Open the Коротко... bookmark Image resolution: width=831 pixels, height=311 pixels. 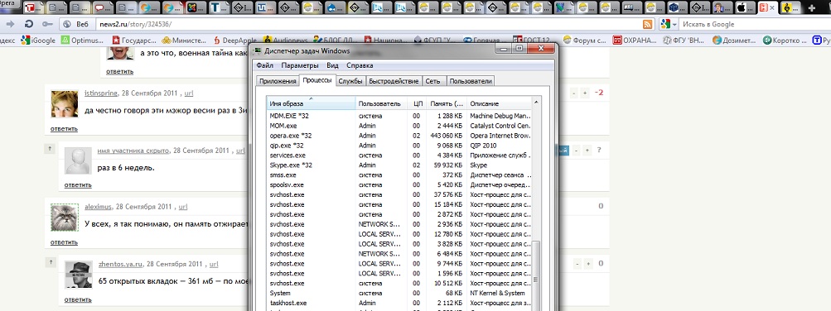click(785, 41)
